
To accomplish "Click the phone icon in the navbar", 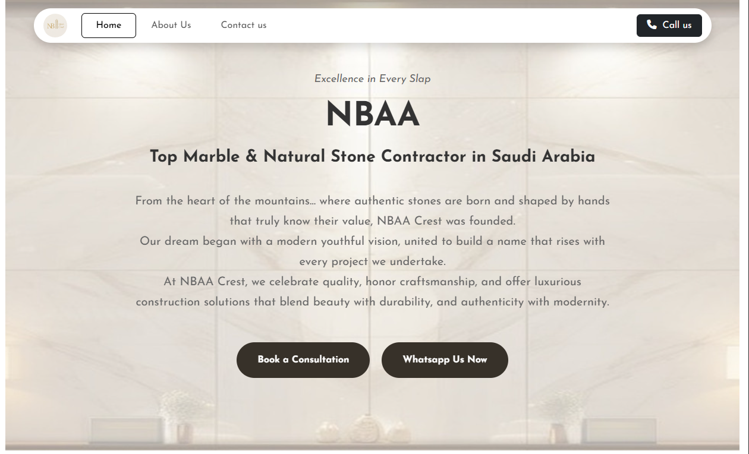I will click(652, 25).
